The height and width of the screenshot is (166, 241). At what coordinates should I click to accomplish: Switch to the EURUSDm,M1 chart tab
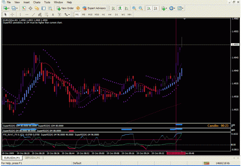12,158
